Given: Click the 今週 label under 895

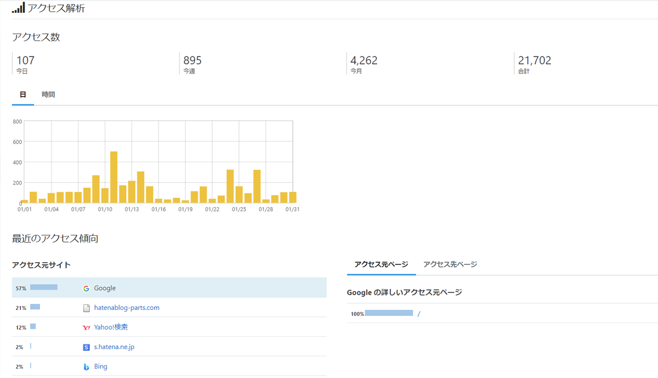Looking at the screenshot, I should (x=189, y=71).
